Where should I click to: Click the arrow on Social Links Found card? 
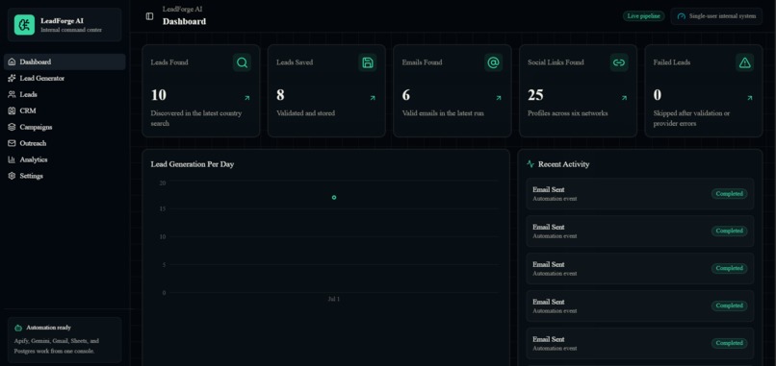click(x=624, y=98)
